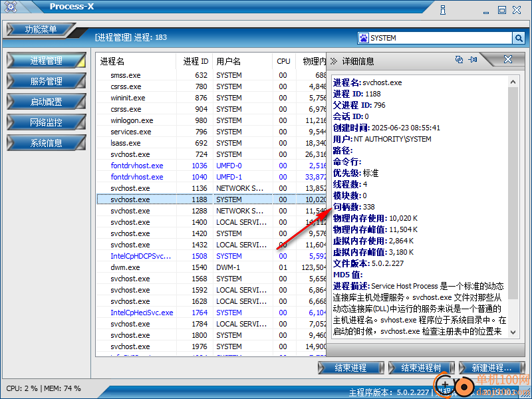The width and height of the screenshot is (532, 399).
Task: Select svchost.exe with PID 1628
Action: pyautogui.click(x=211, y=301)
